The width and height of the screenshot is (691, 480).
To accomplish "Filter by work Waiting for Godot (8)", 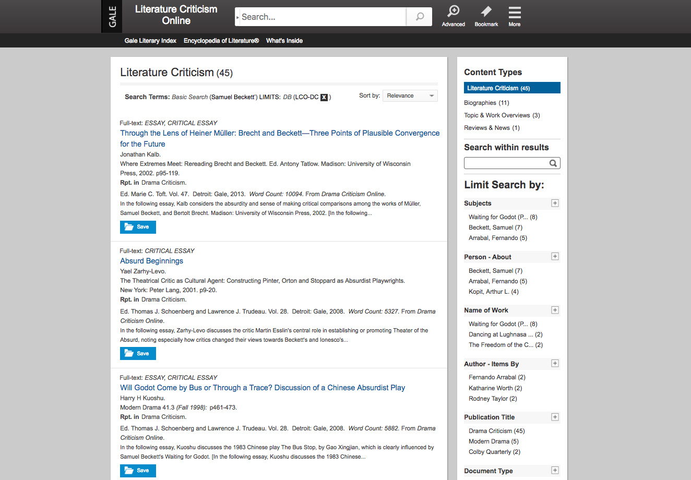I will [x=503, y=324].
